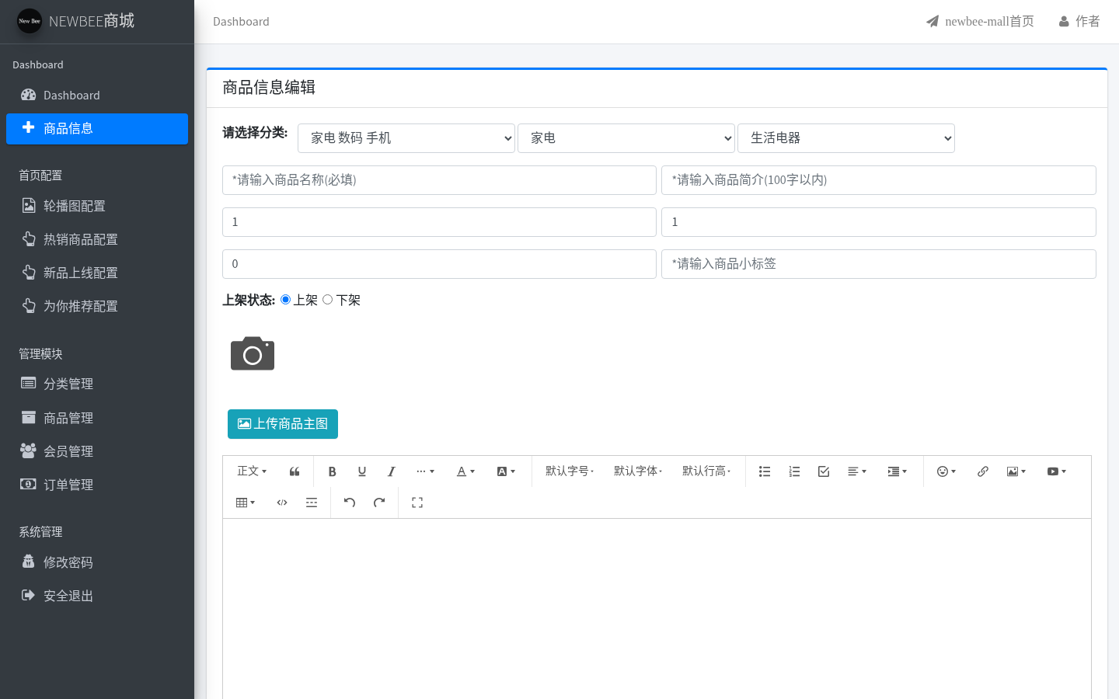The width and height of the screenshot is (1119, 699).
Task: Select the 下架 radio option
Action: pyautogui.click(x=327, y=300)
